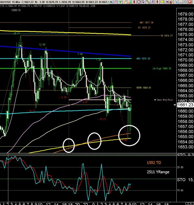The height and width of the screenshot is (205, 194).
Task: Click the red down arrow icon
Action: pyautogui.click(x=157, y=2)
